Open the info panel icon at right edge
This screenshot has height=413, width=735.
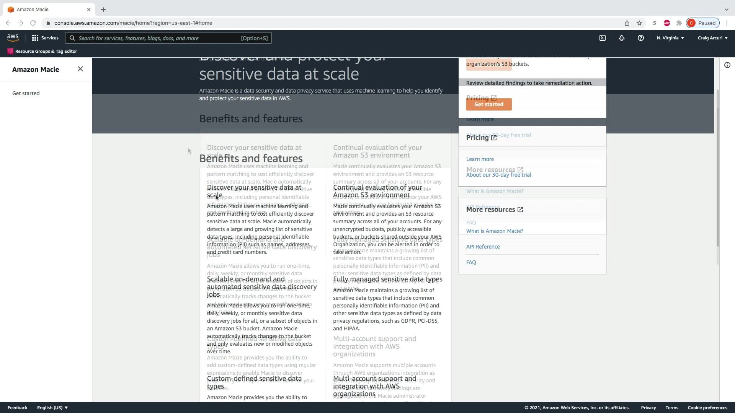[x=727, y=65]
